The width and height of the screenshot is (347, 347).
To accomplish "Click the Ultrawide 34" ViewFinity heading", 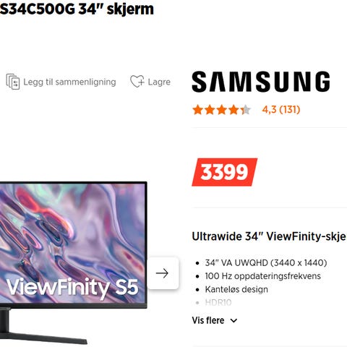I will 269,236.
